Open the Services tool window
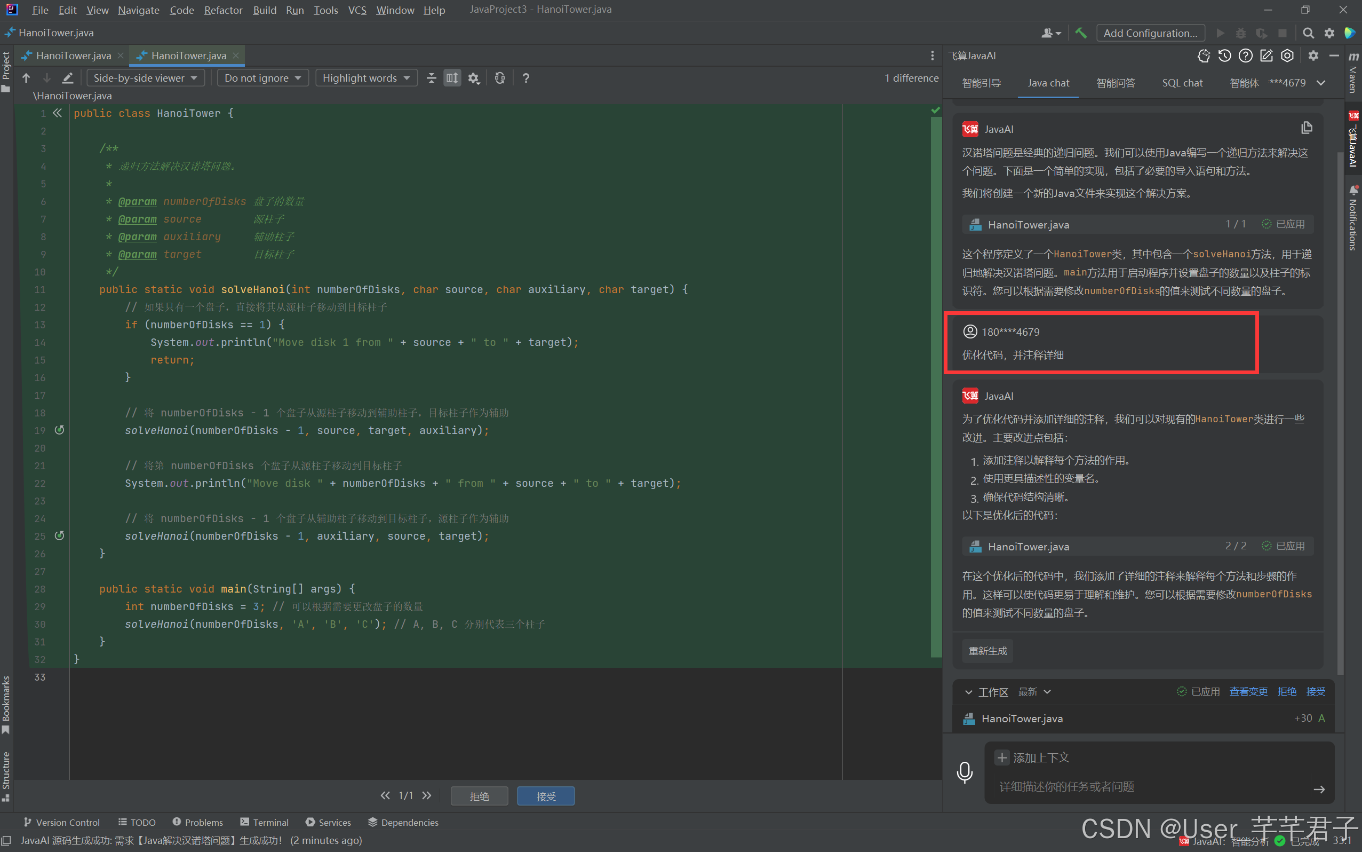 [x=328, y=822]
